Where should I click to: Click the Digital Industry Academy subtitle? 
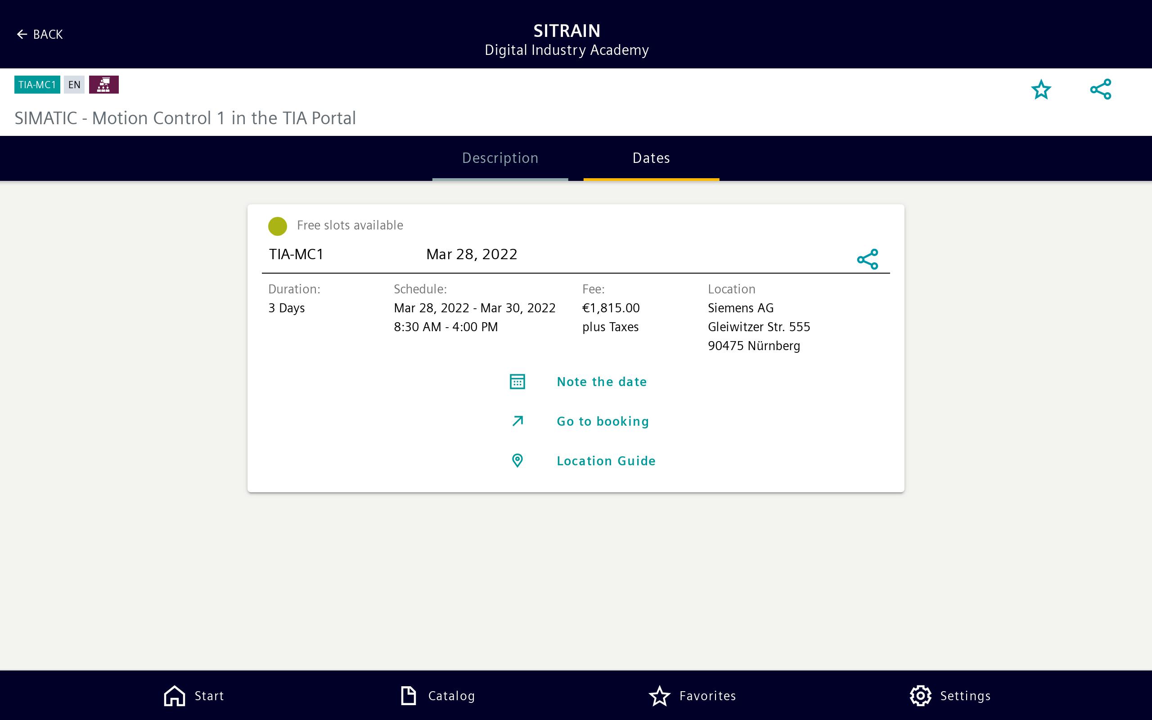coord(567,50)
